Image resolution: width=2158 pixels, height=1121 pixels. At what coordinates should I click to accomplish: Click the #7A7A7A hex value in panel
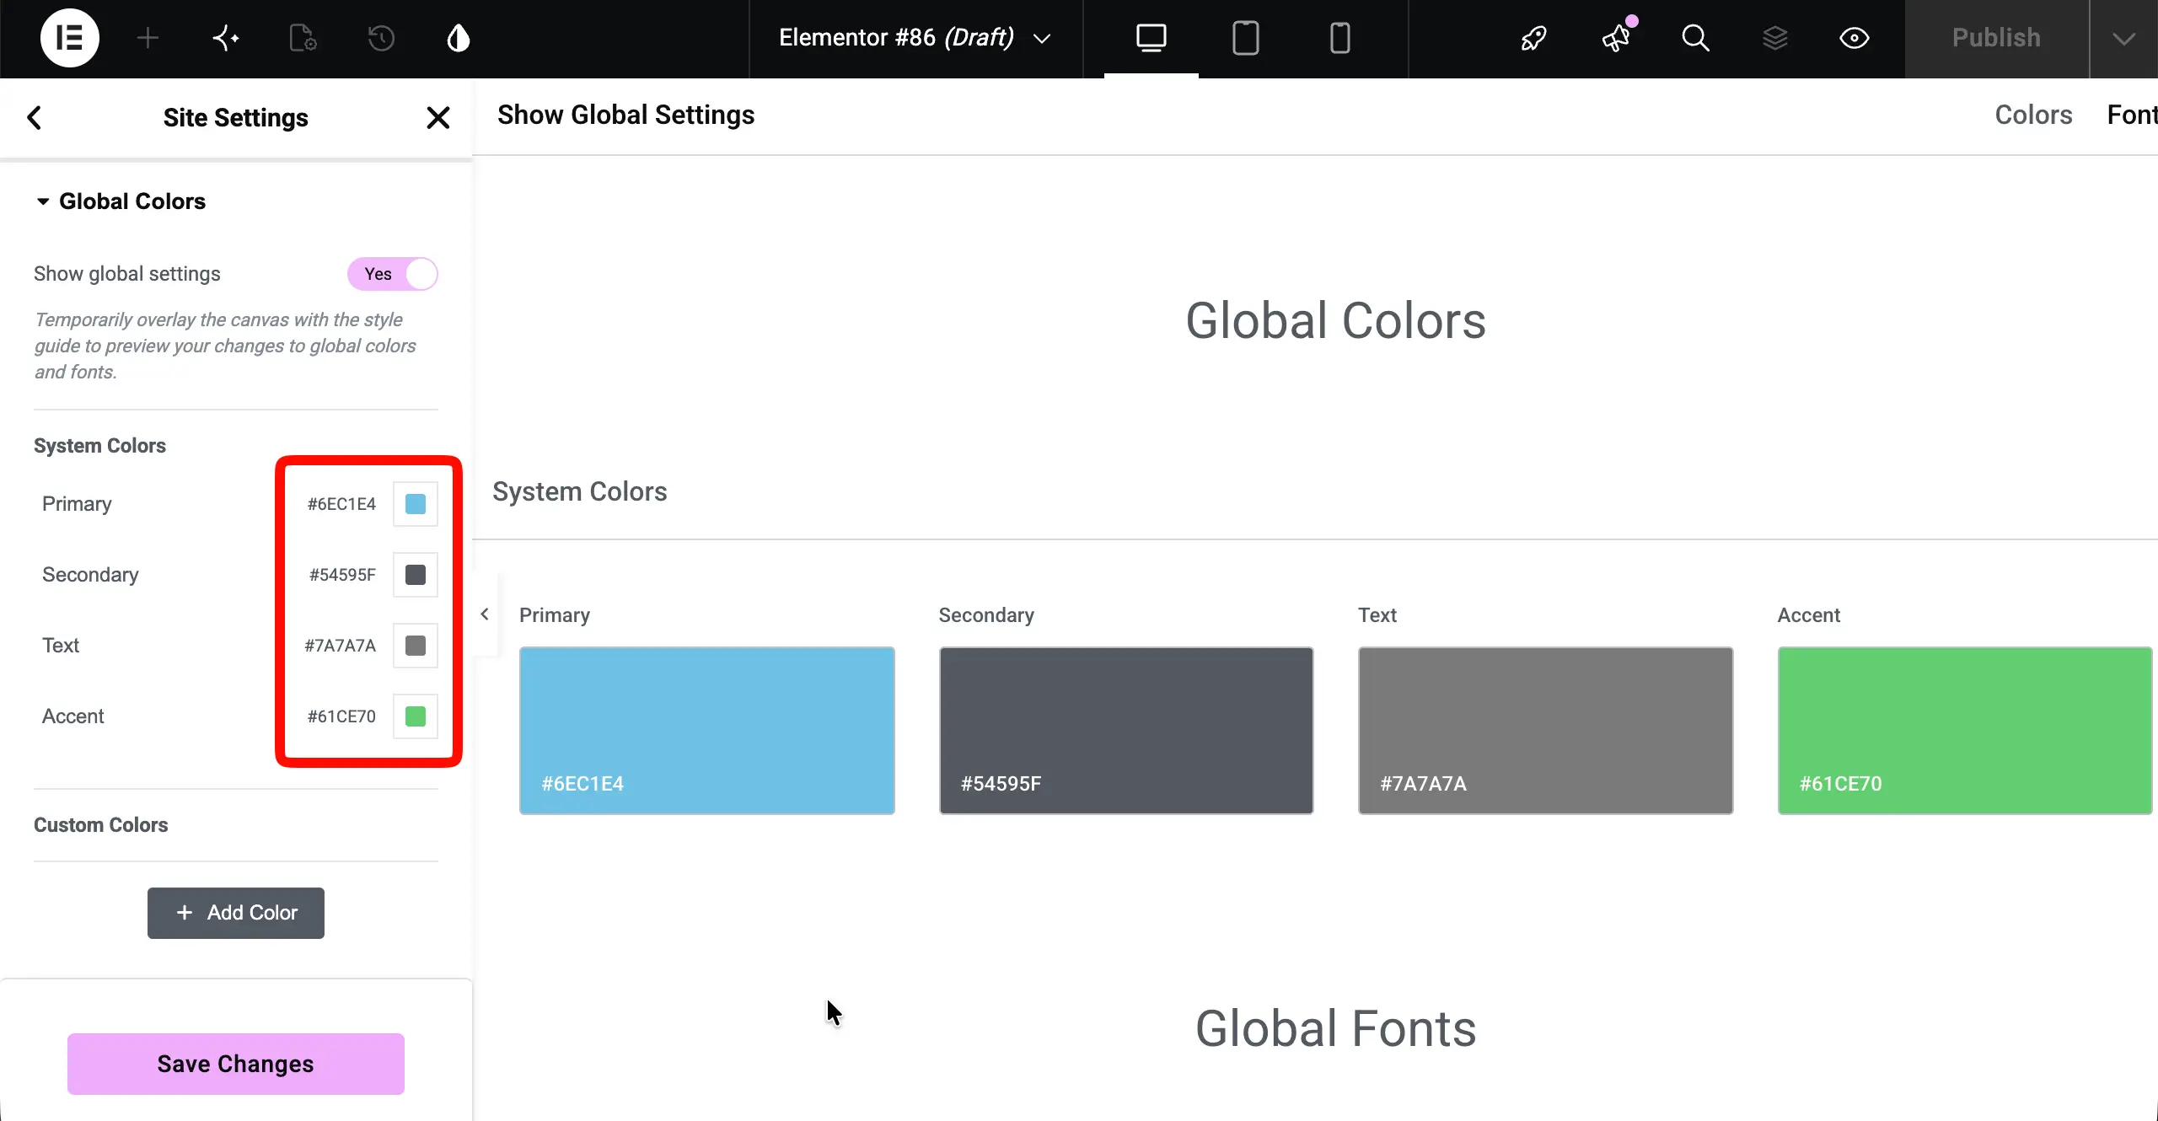point(341,646)
